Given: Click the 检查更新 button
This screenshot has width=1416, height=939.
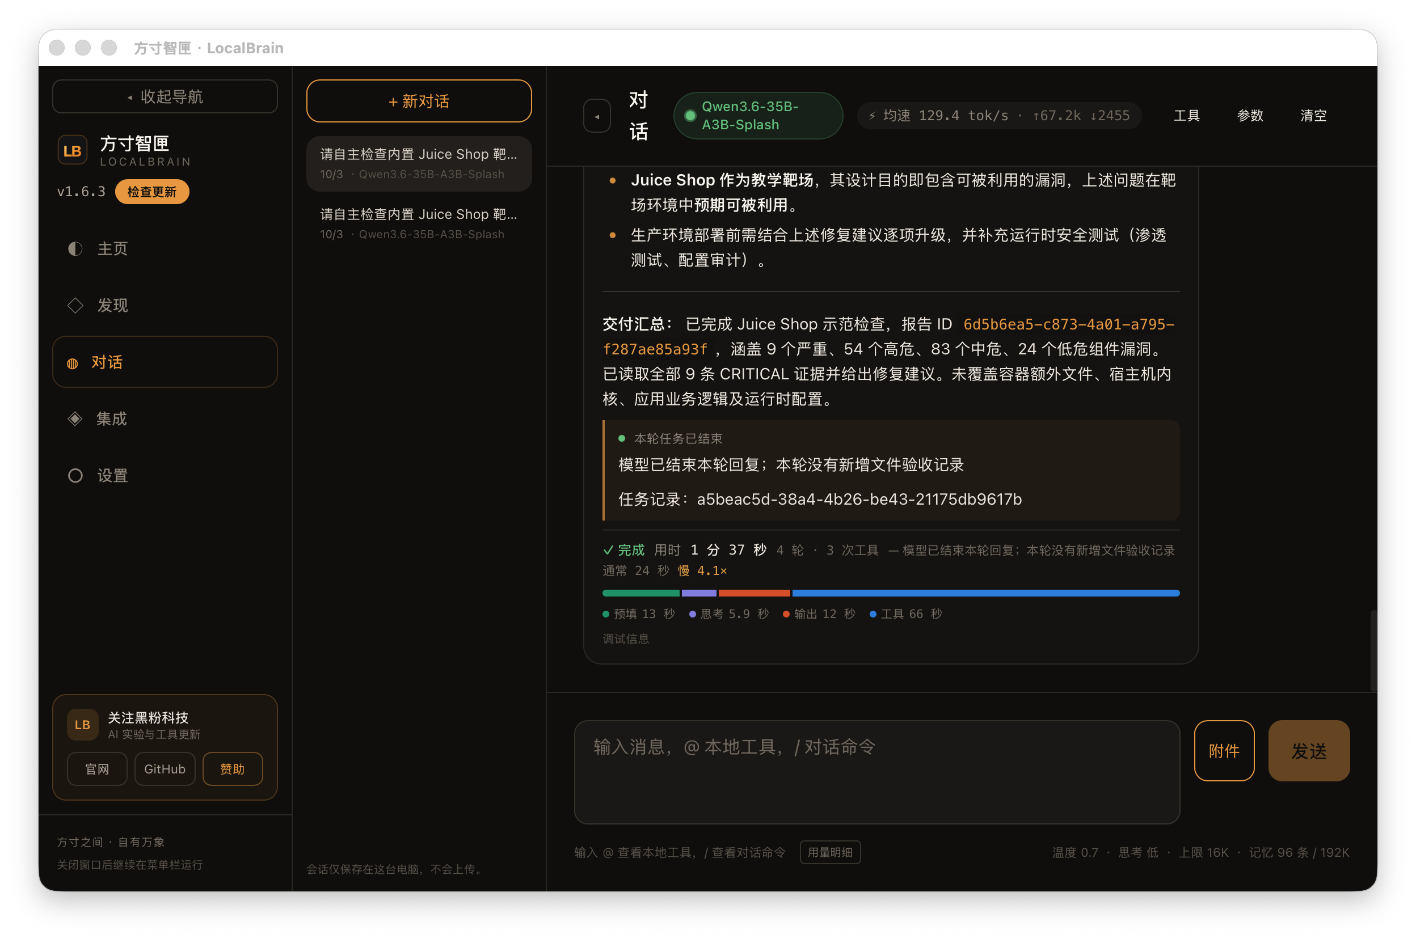Looking at the screenshot, I should tap(152, 192).
